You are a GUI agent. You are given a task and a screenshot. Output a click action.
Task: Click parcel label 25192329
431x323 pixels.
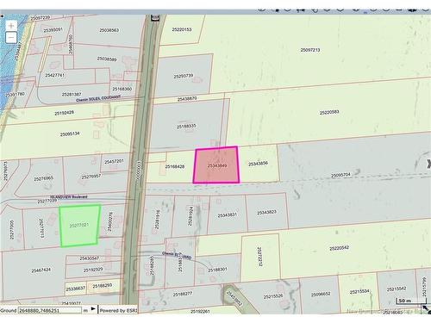click(x=93, y=270)
